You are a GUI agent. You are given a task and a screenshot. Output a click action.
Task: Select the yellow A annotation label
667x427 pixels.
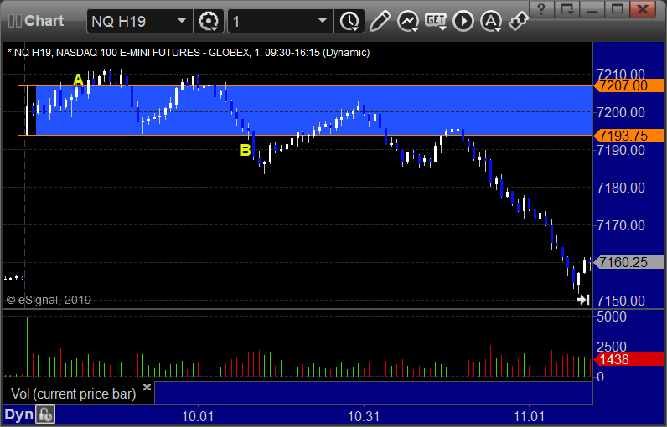(78, 80)
